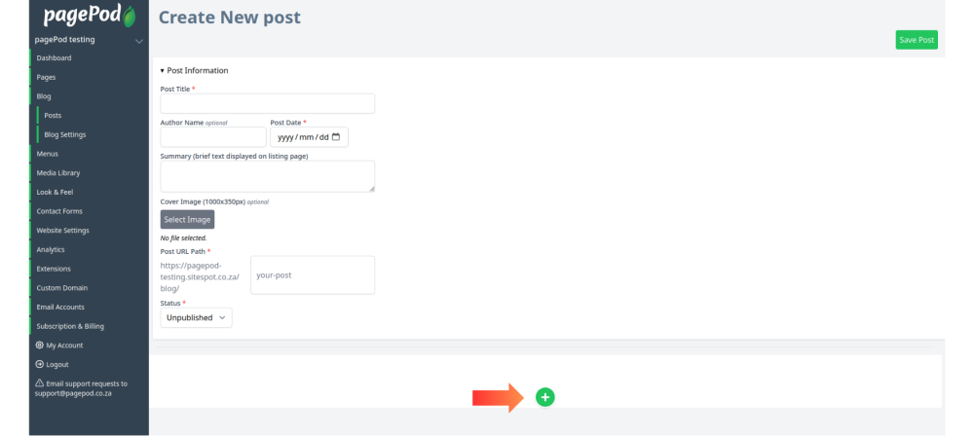Open the Status Unpublished dropdown
Screen dimensions: 974x436
pos(197,317)
